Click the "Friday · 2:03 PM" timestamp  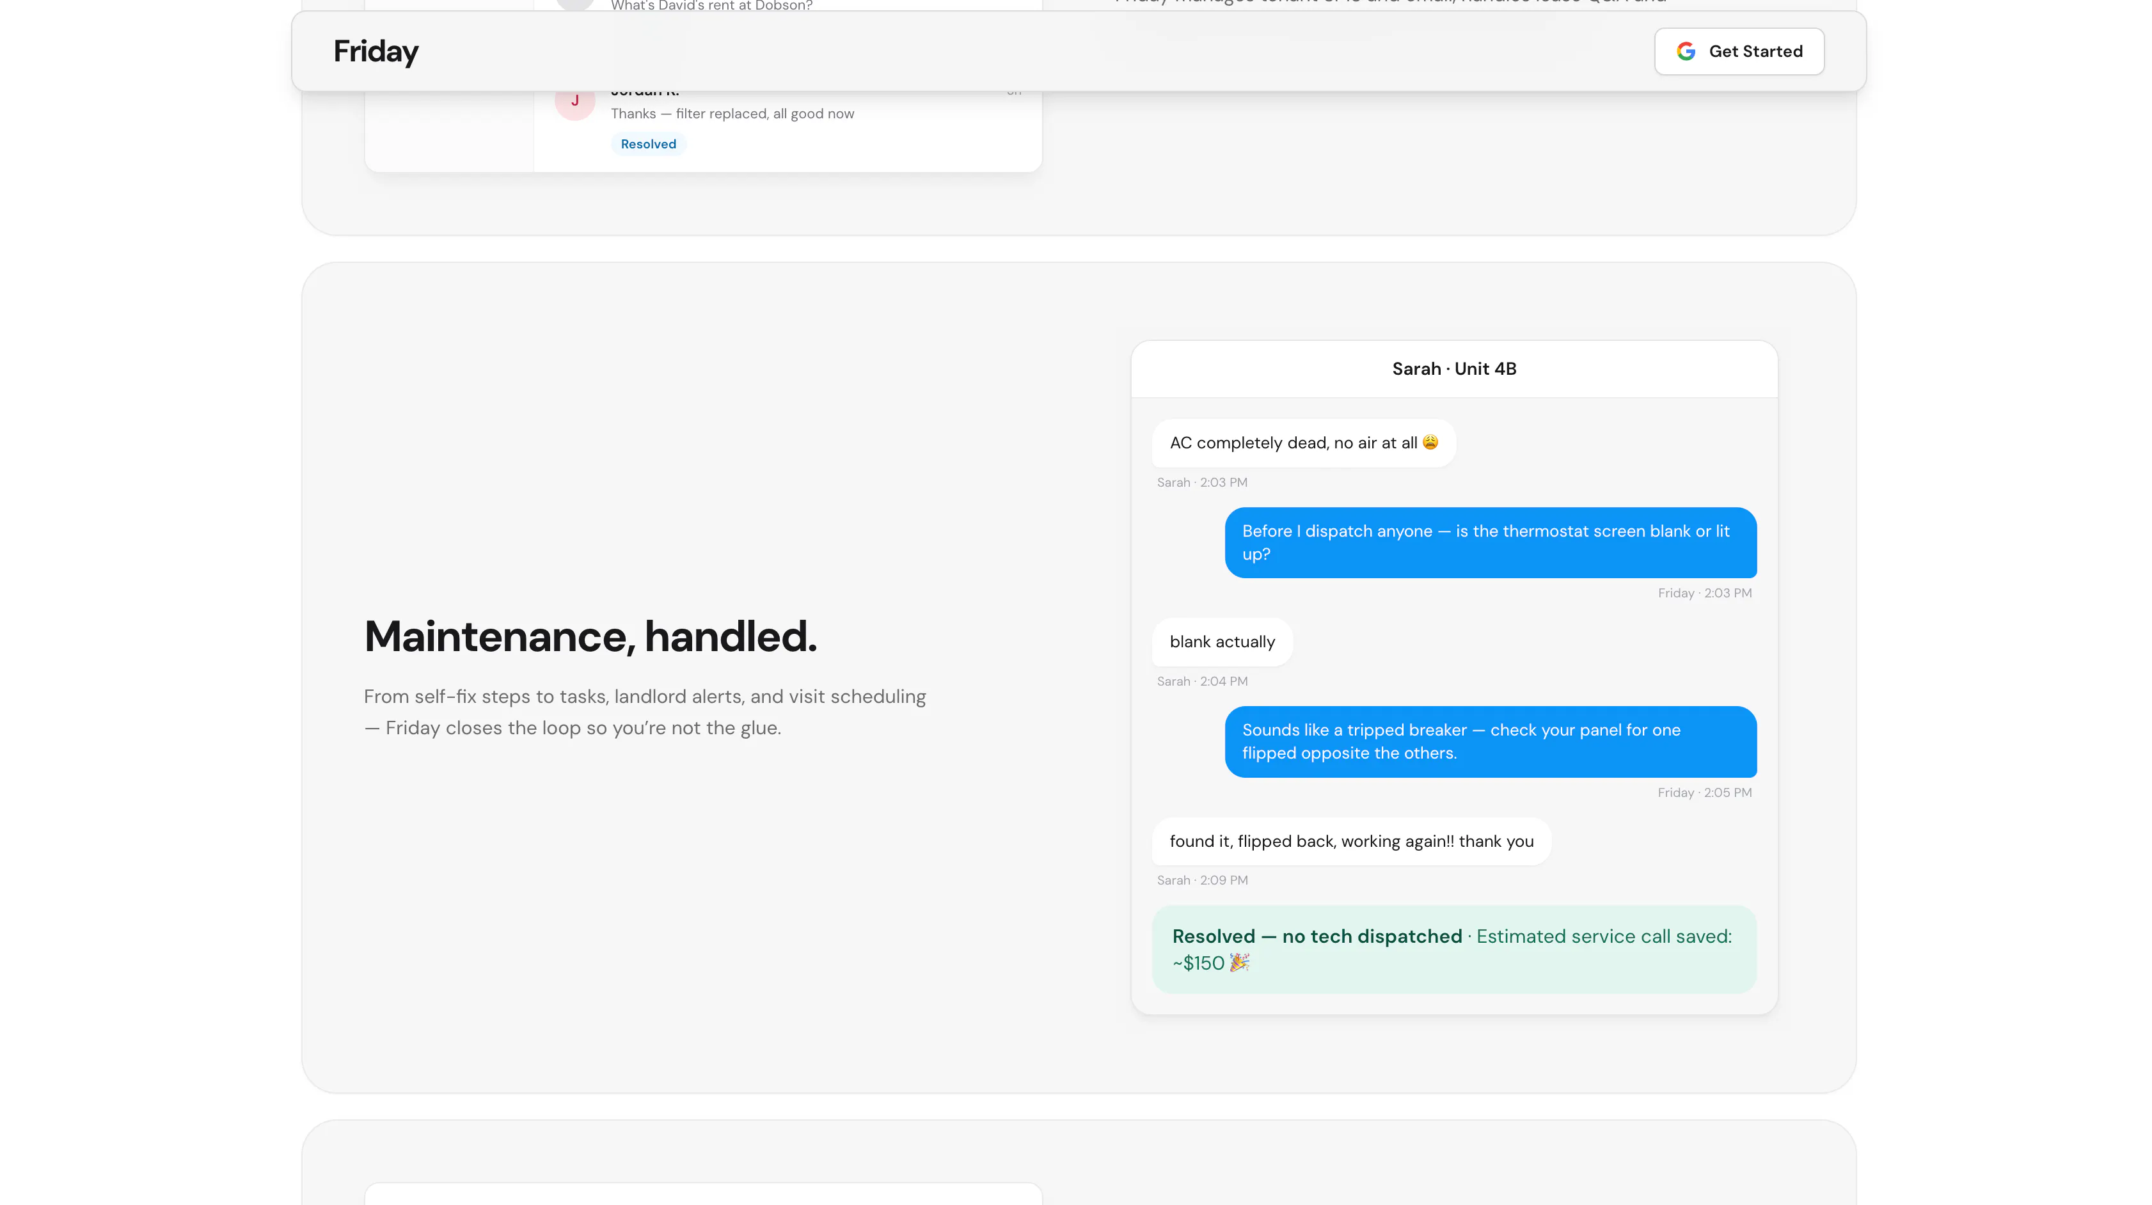(1704, 593)
